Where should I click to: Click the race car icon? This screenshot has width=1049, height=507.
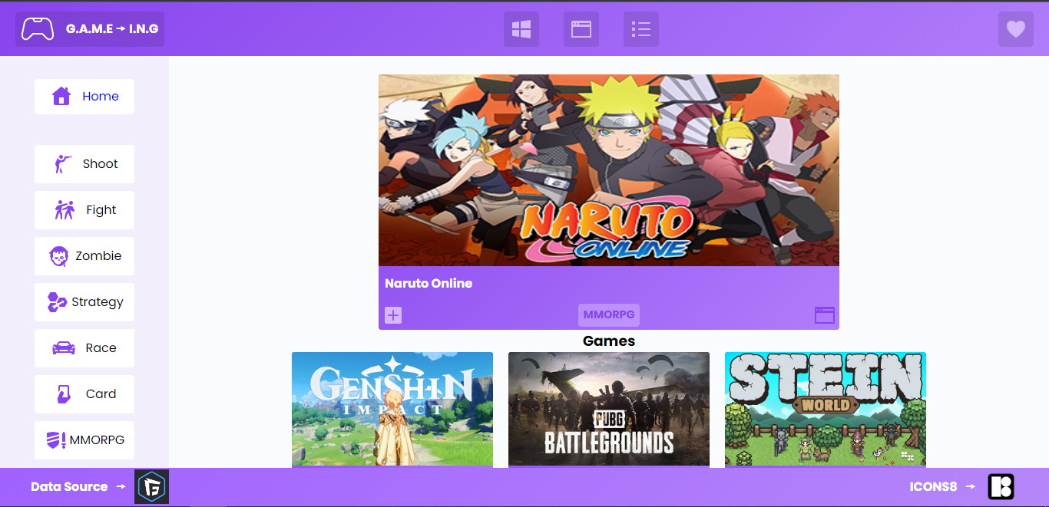click(64, 348)
